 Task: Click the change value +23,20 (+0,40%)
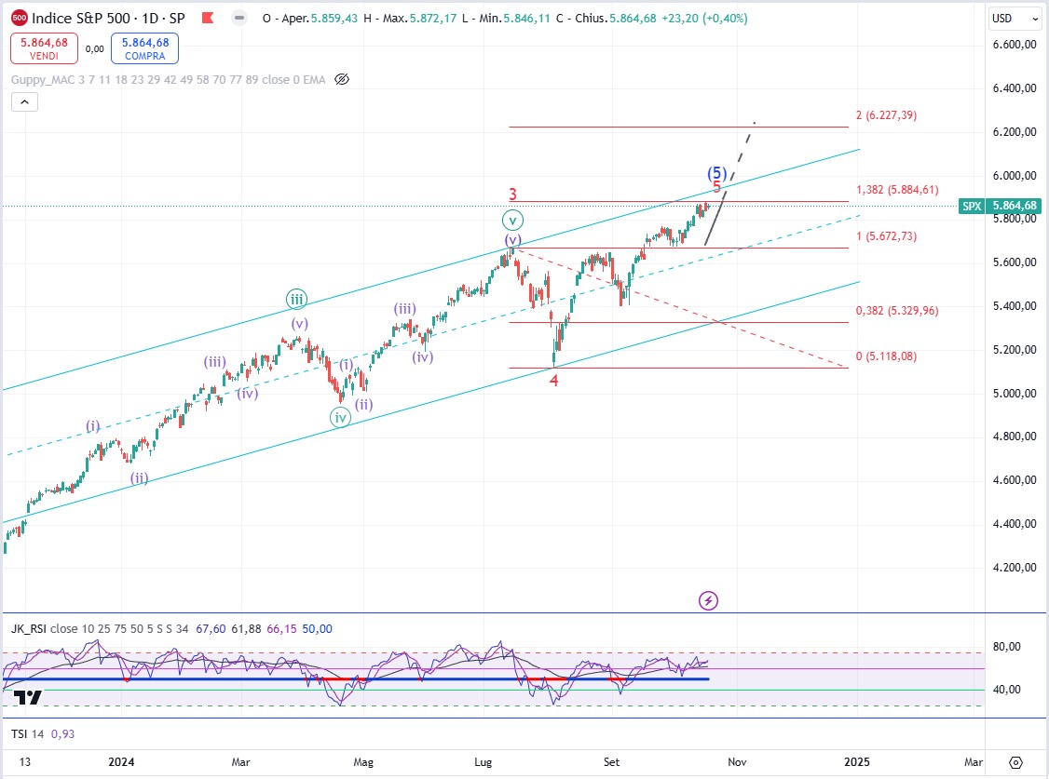point(704,18)
